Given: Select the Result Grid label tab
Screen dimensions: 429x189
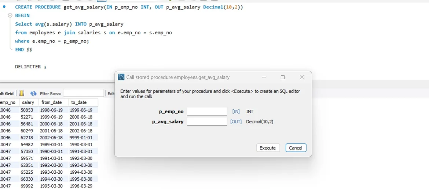Looking at the screenshot, I should pyautogui.click(x=7, y=94).
